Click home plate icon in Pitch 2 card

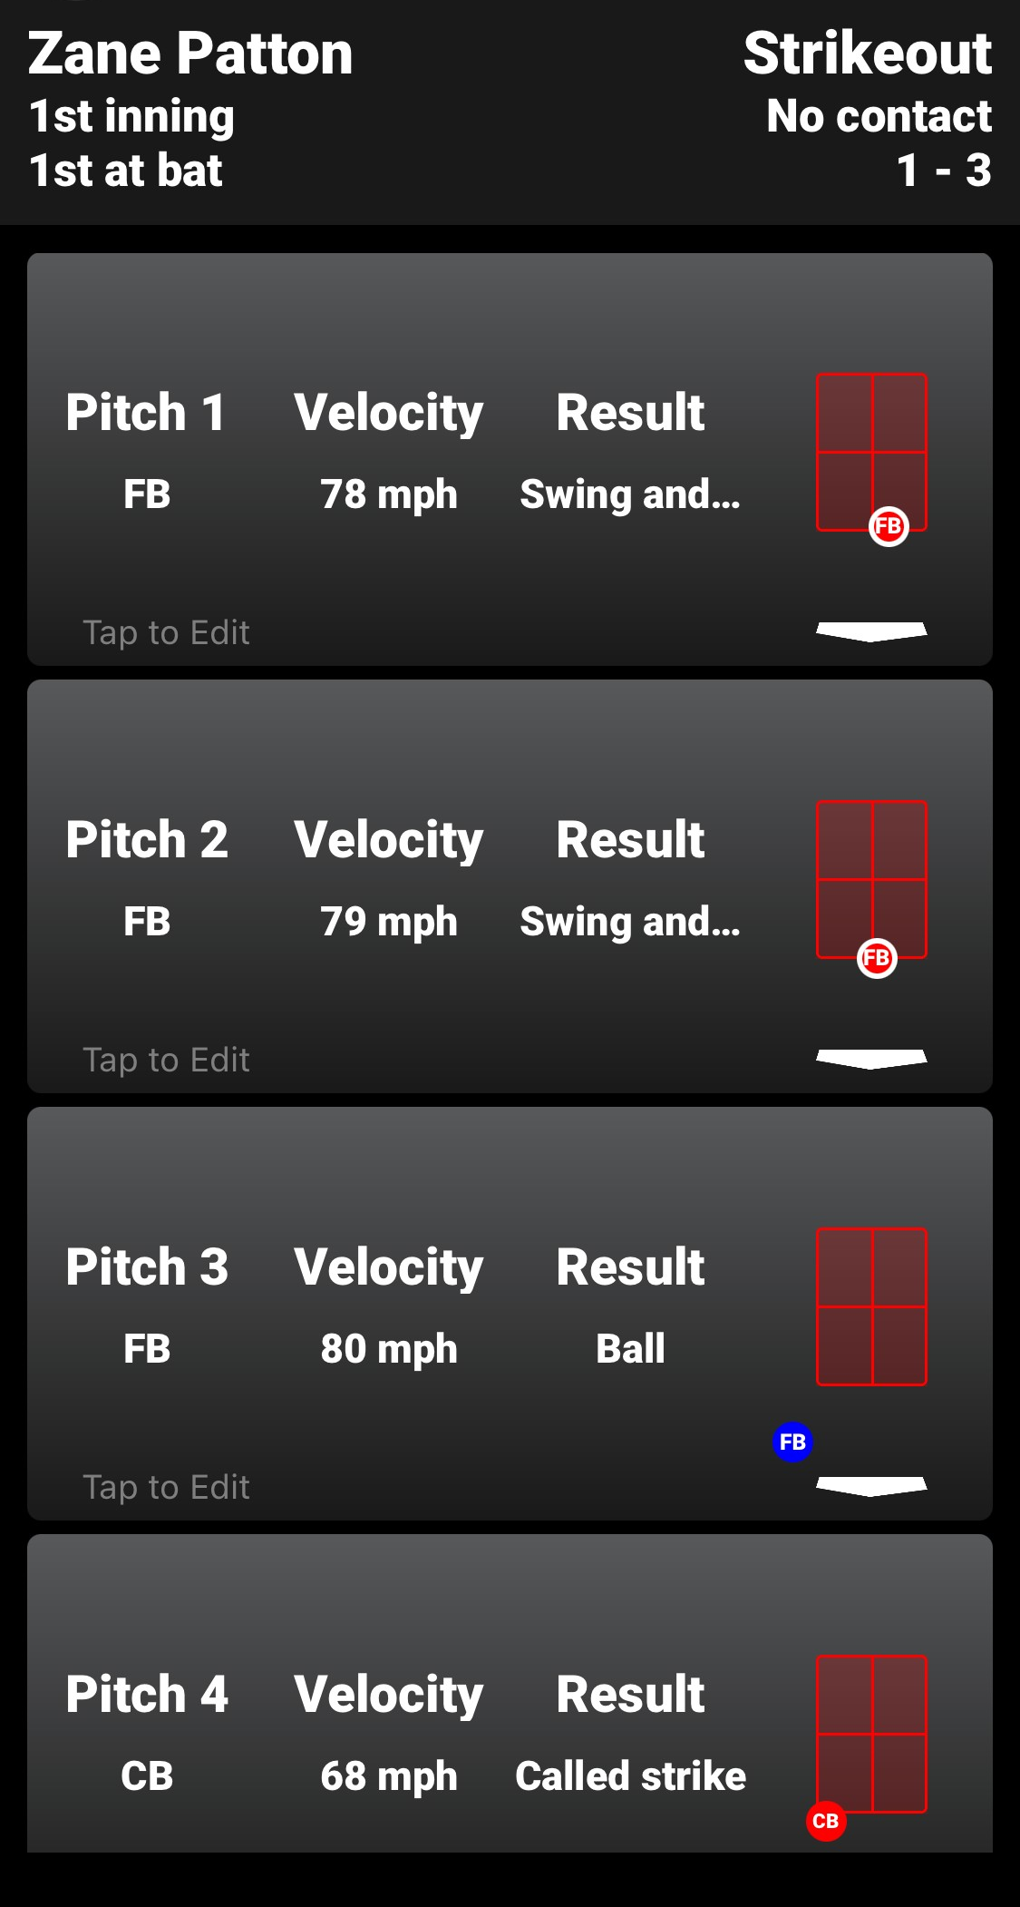point(871,1059)
